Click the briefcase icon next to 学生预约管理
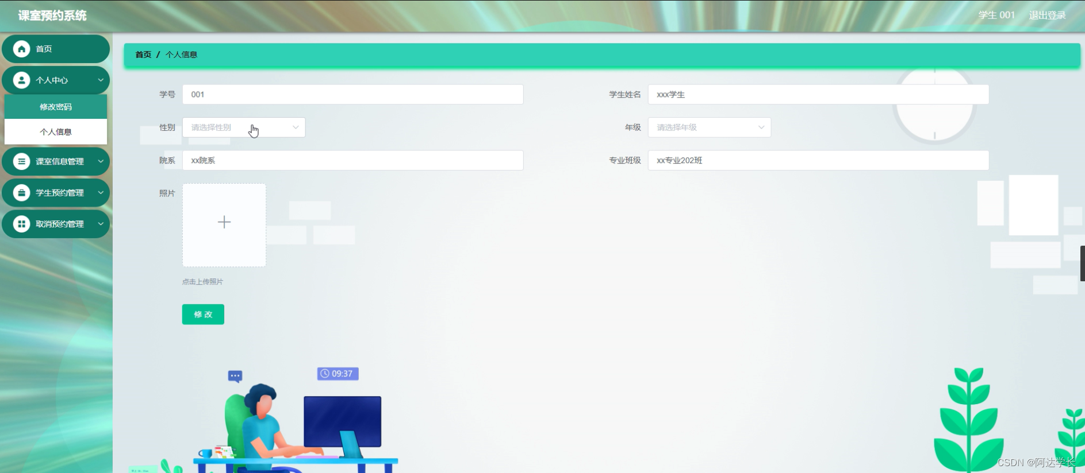 click(21, 193)
